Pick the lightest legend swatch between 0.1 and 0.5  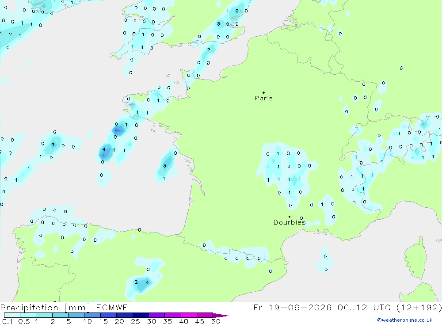click(12, 315)
